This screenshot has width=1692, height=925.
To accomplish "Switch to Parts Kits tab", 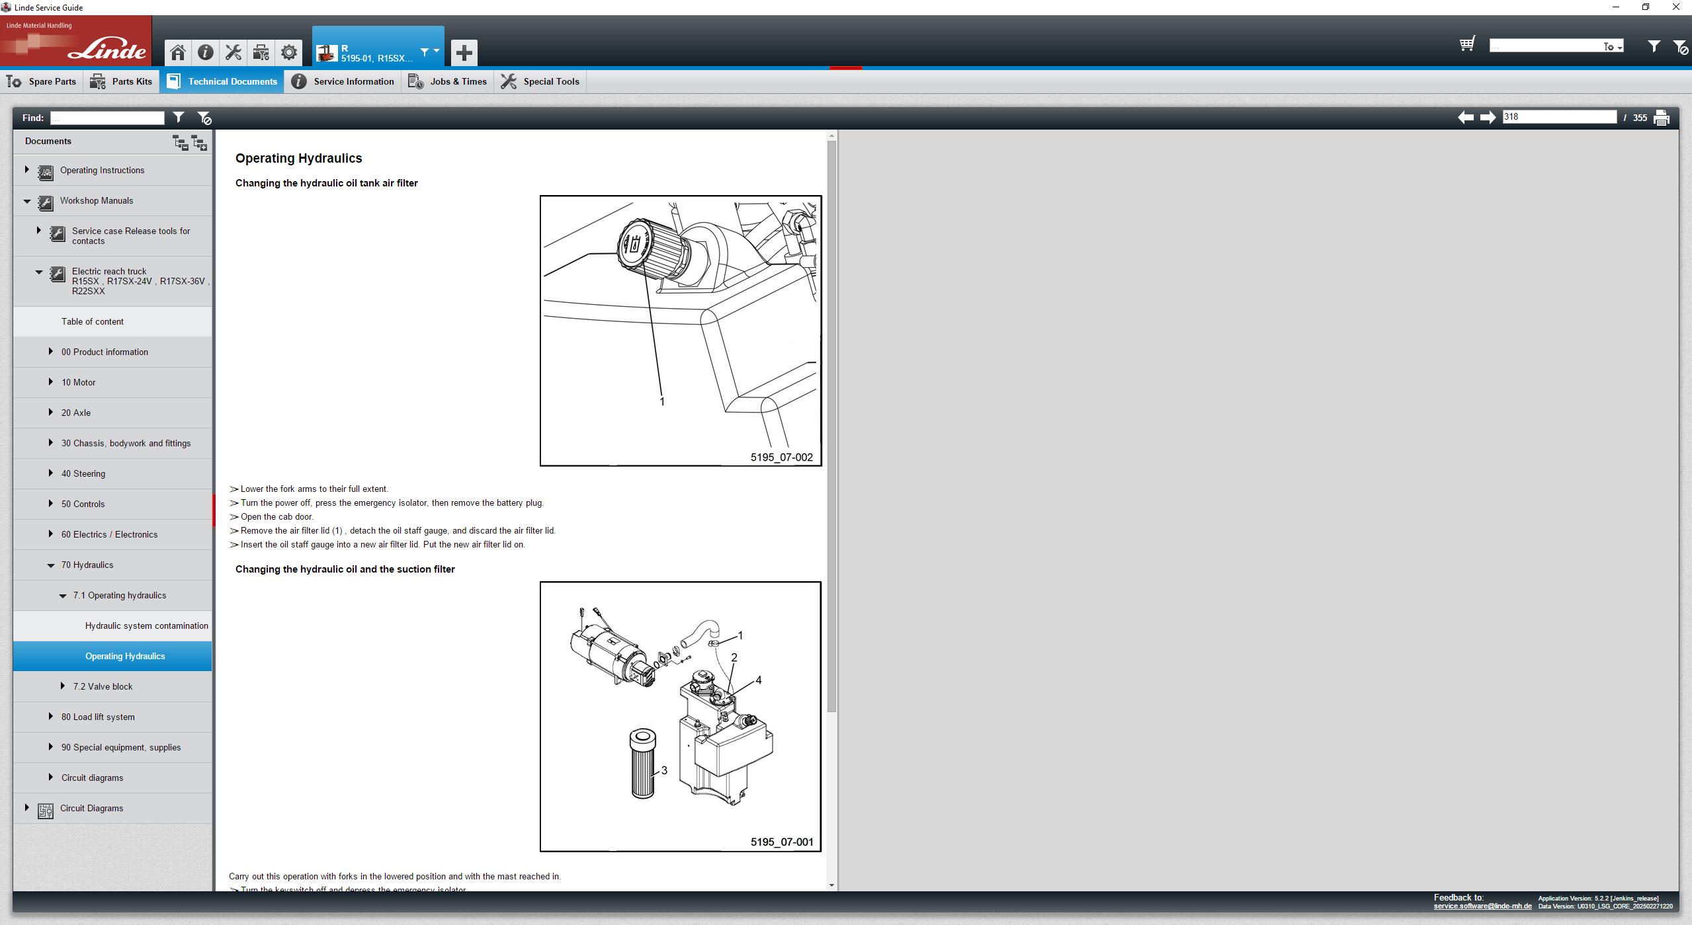I will (x=121, y=81).
